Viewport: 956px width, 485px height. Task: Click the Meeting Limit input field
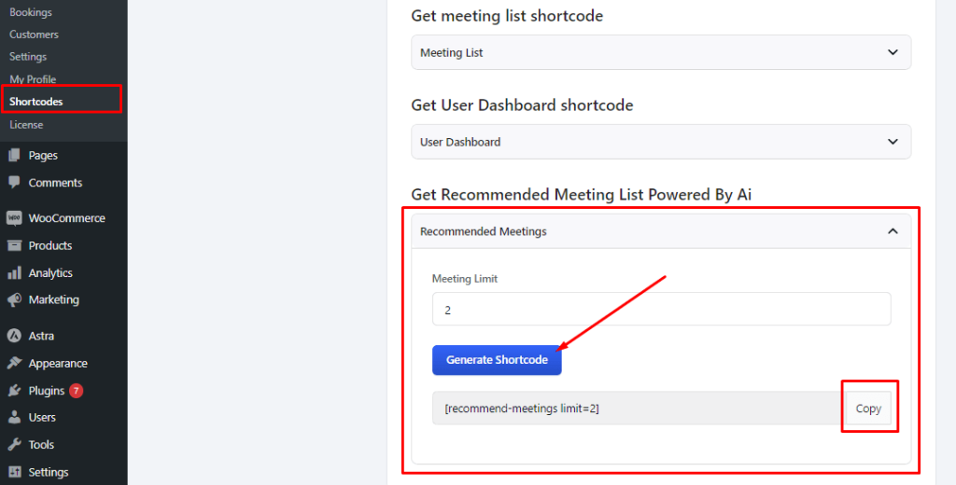(662, 310)
